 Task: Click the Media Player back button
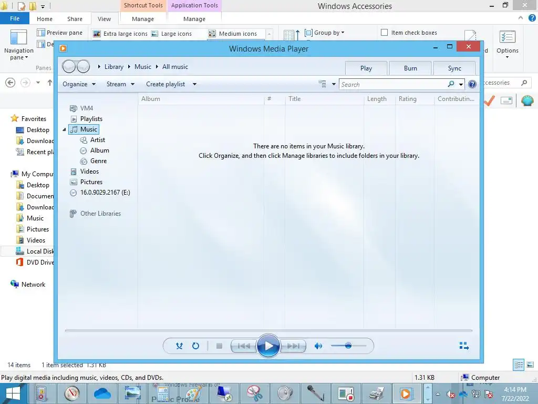click(69, 66)
